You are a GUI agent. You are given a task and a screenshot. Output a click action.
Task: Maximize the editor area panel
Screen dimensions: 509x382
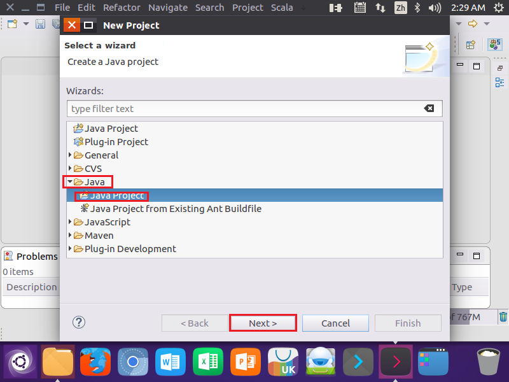[477, 66]
